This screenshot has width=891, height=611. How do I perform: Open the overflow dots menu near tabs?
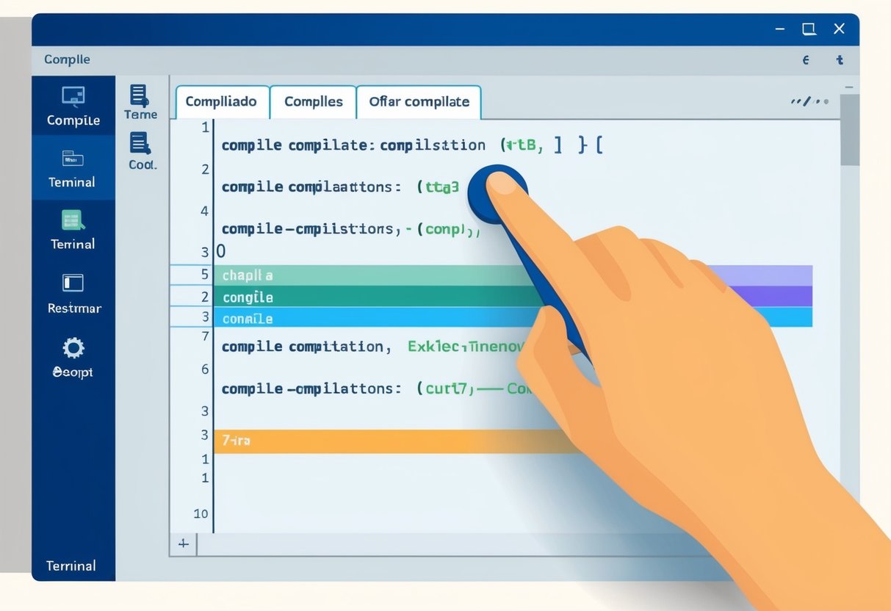809,101
